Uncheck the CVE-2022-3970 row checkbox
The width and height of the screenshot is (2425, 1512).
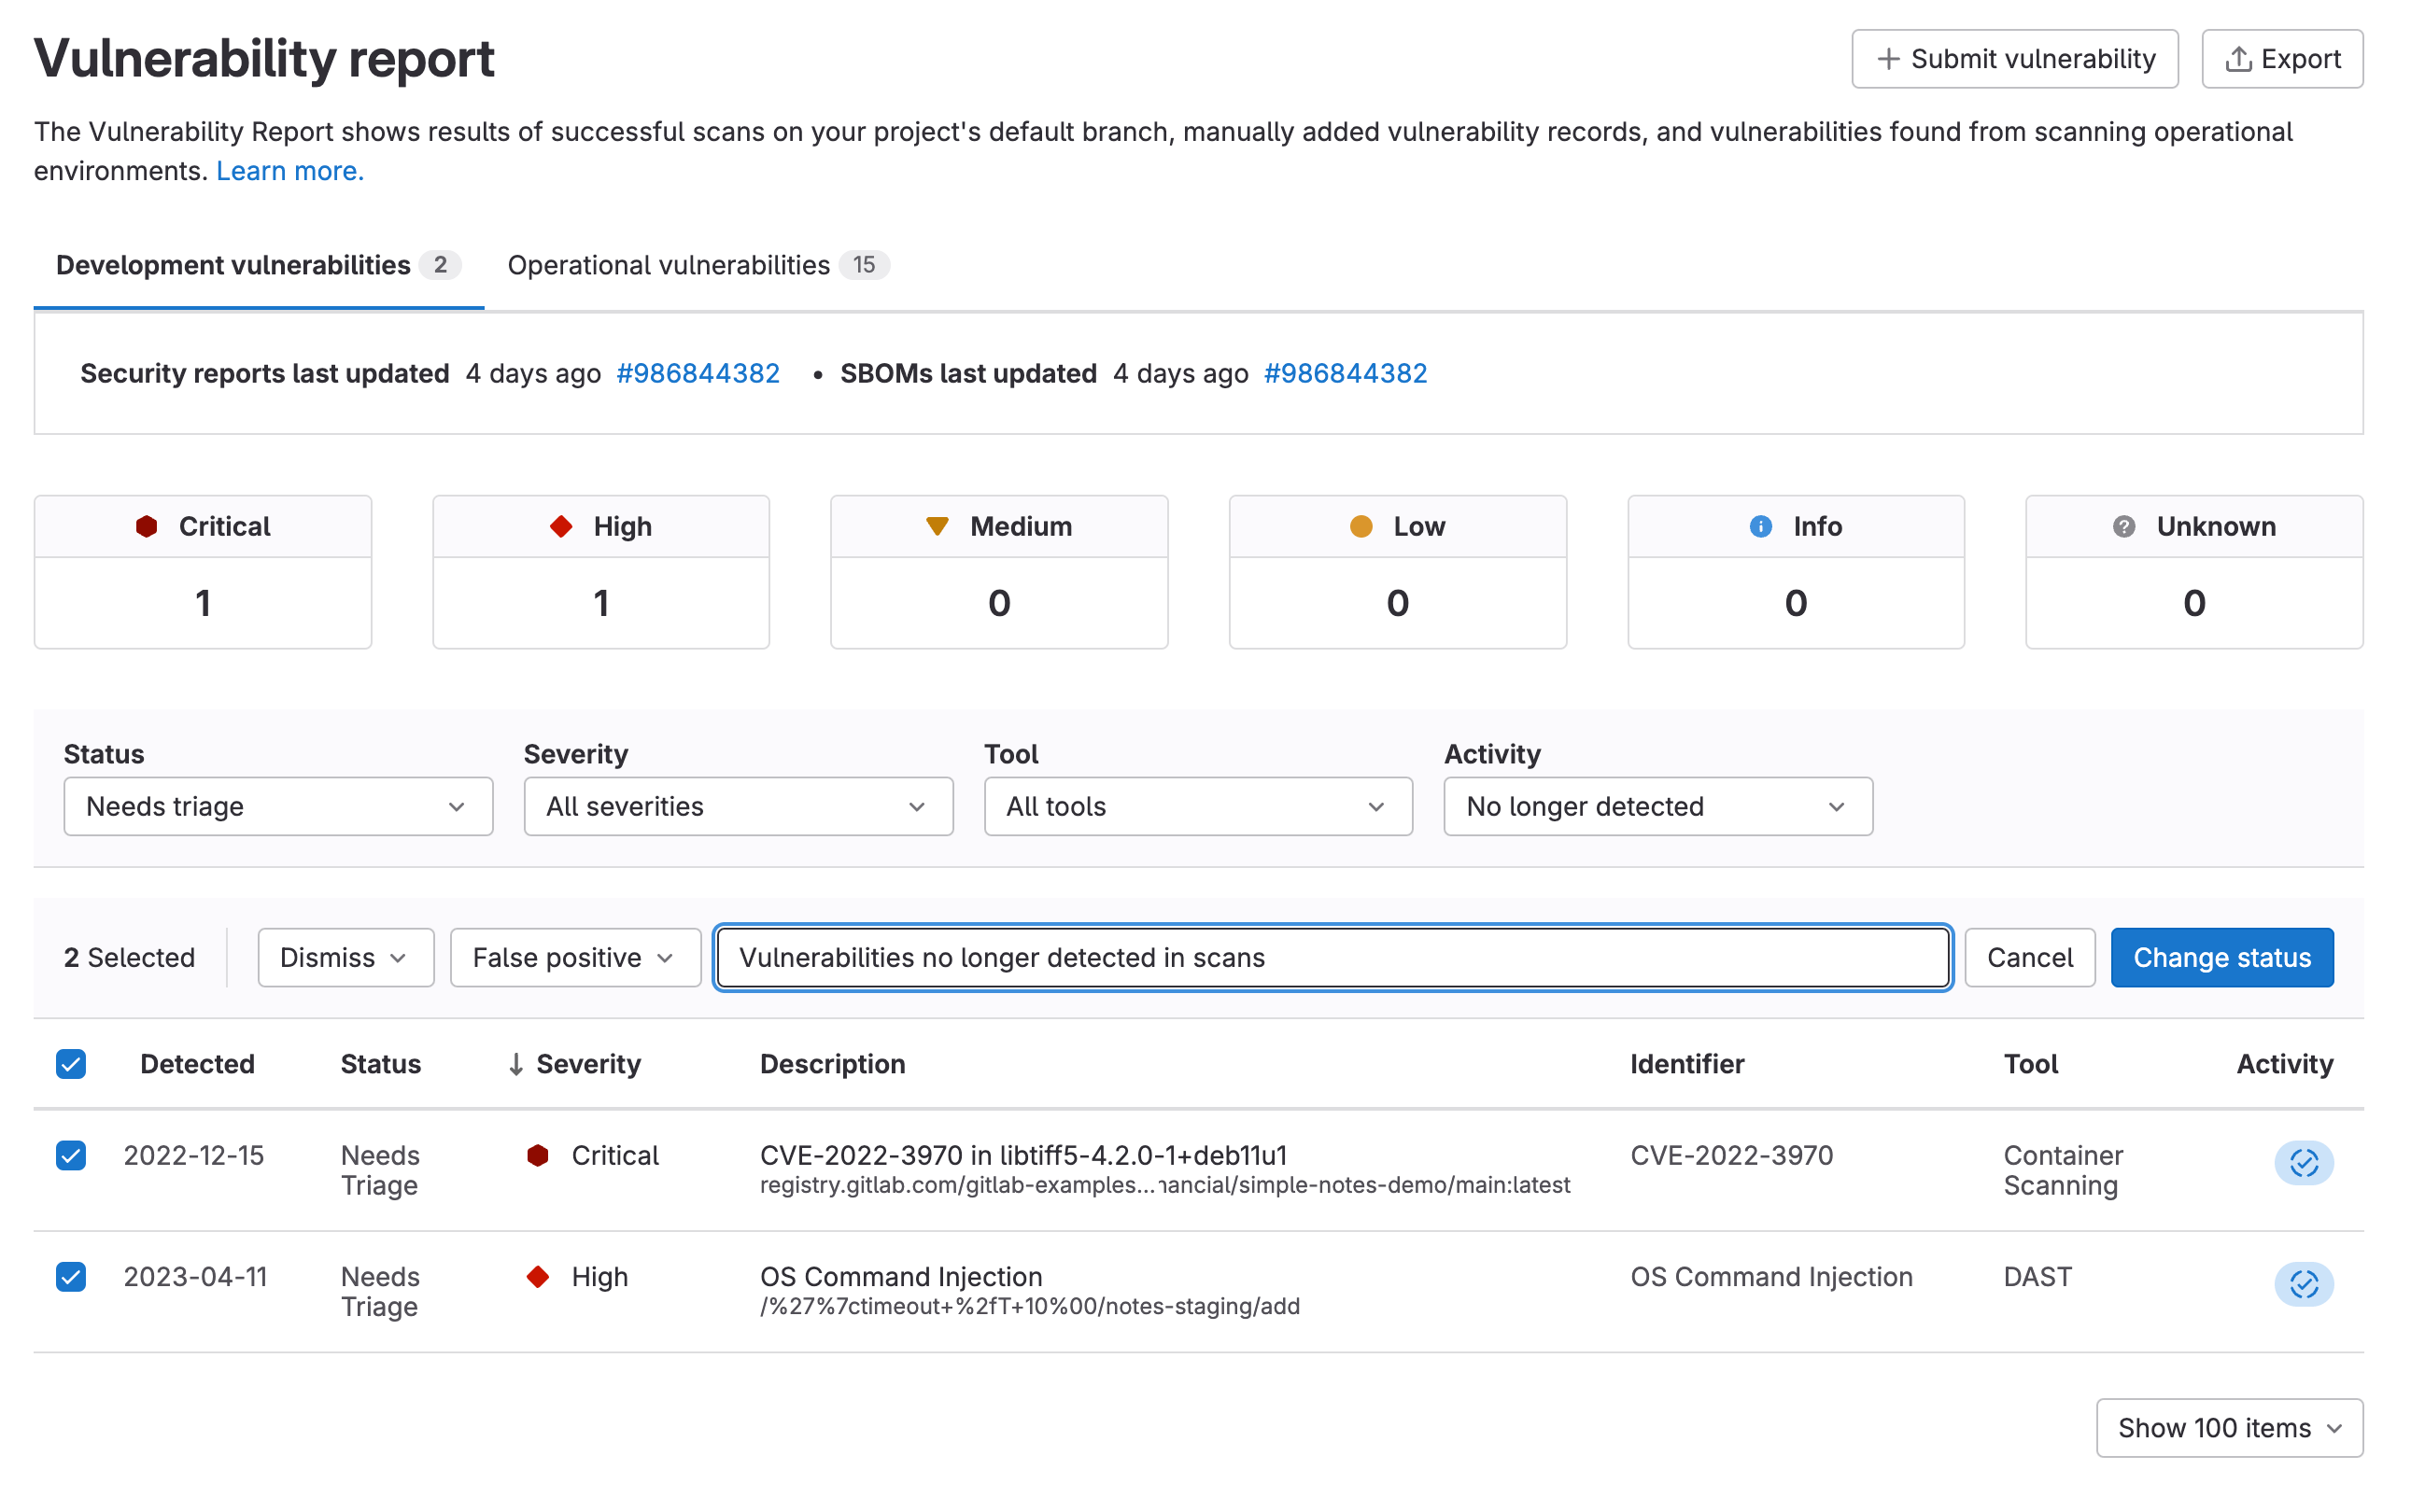[71, 1157]
